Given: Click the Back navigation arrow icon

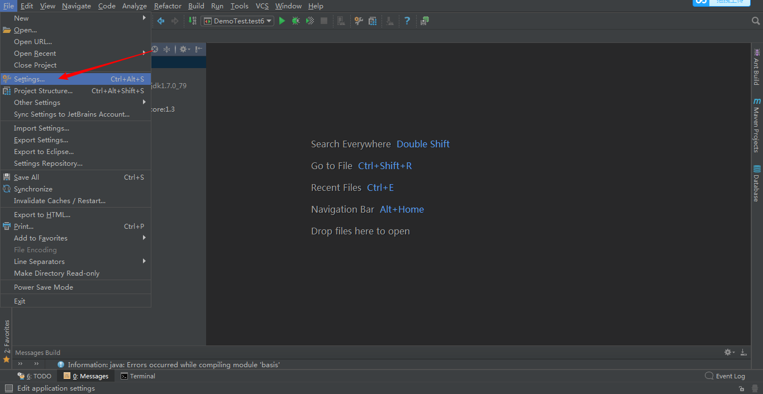Looking at the screenshot, I should [161, 21].
